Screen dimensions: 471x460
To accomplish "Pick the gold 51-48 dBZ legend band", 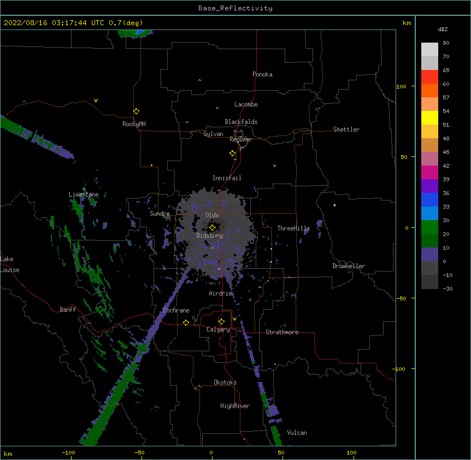I will [x=429, y=131].
